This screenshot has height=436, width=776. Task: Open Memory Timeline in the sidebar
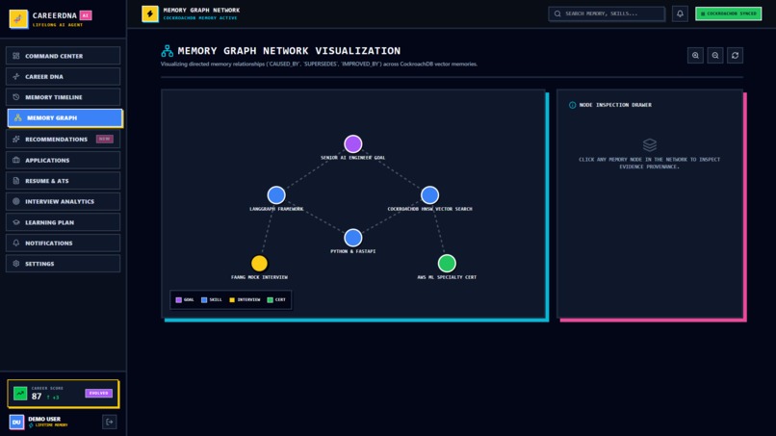click(63, 97)
